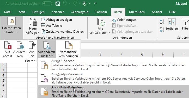Click the Alle aktualisieren refresh icon
Screen dimensions: 189x98
101,22
